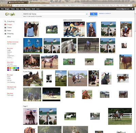Pick the yellow color swatch
Image resolution: width=136 pixels, height=133 pixels.
12,68
